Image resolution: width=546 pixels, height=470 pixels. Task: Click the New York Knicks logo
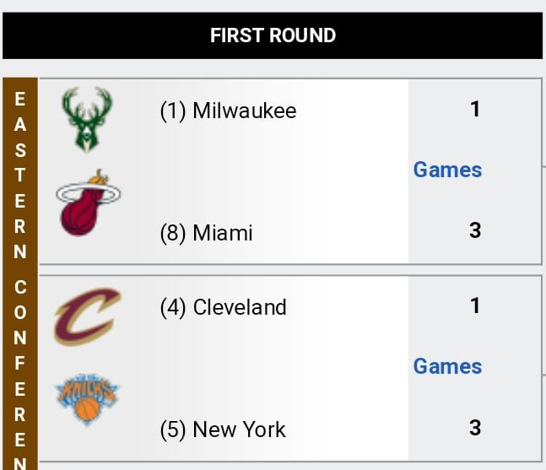(x=88, y=399)
